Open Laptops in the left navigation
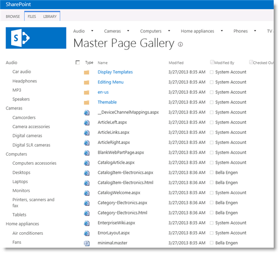The width and height of the screenshot is (279, 253). coord(20,182)
